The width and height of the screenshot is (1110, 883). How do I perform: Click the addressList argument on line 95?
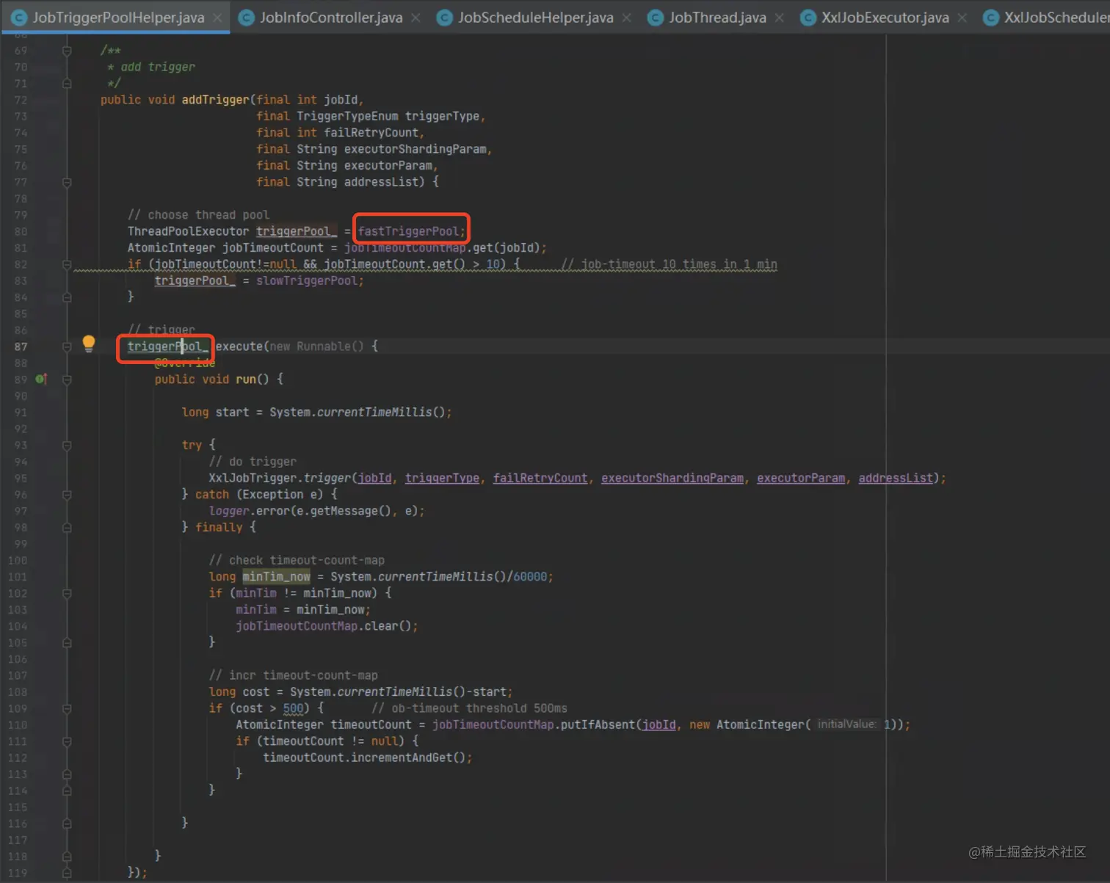pos(896,478)
